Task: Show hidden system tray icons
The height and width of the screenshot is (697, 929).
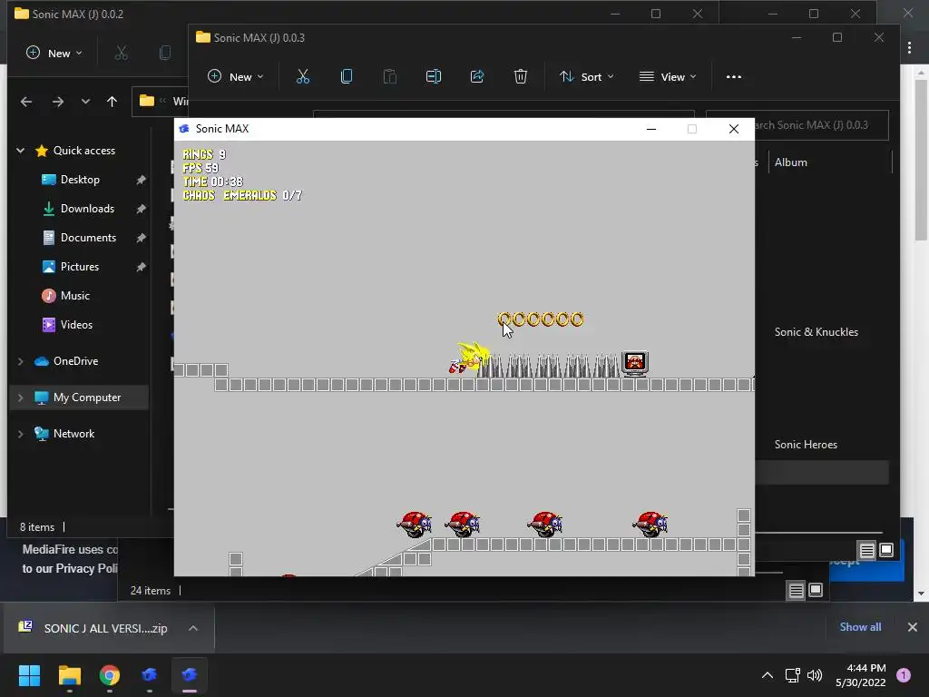Action: pos(767,675)
